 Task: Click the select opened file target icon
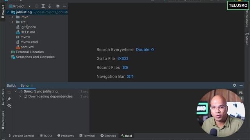click(x=36, y=6)
